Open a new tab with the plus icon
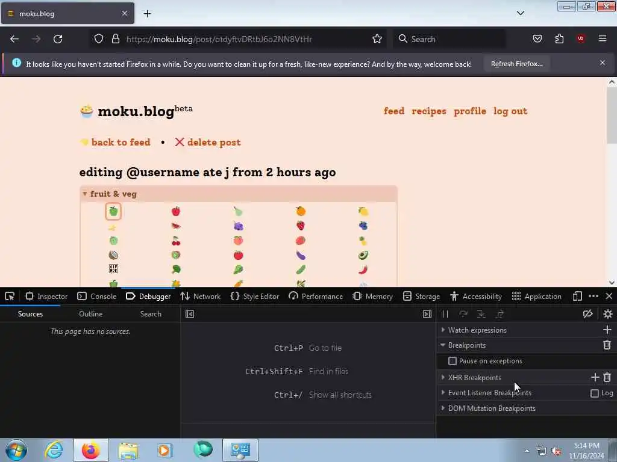Image resolution: width=617 pixels, height=462 pixels. click(147, 14)
